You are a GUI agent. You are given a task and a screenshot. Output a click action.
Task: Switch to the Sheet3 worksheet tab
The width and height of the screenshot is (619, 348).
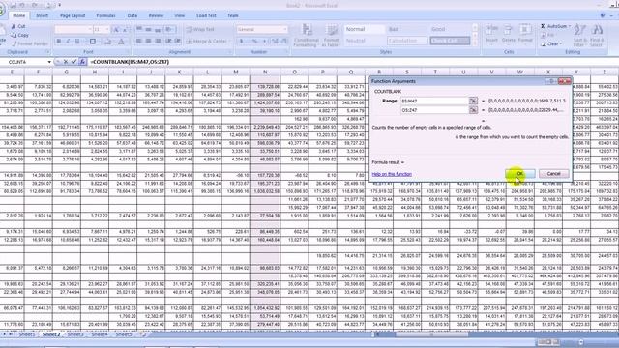click(x=75, y=334)
